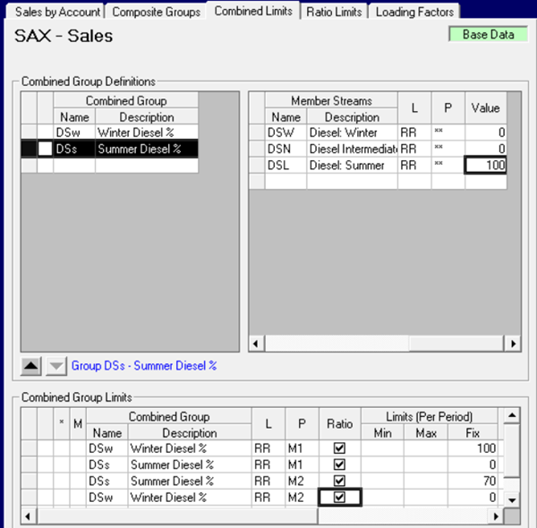
Task: Click the Value cell for DSL Diesel: Summer
Action: [486, 166]
